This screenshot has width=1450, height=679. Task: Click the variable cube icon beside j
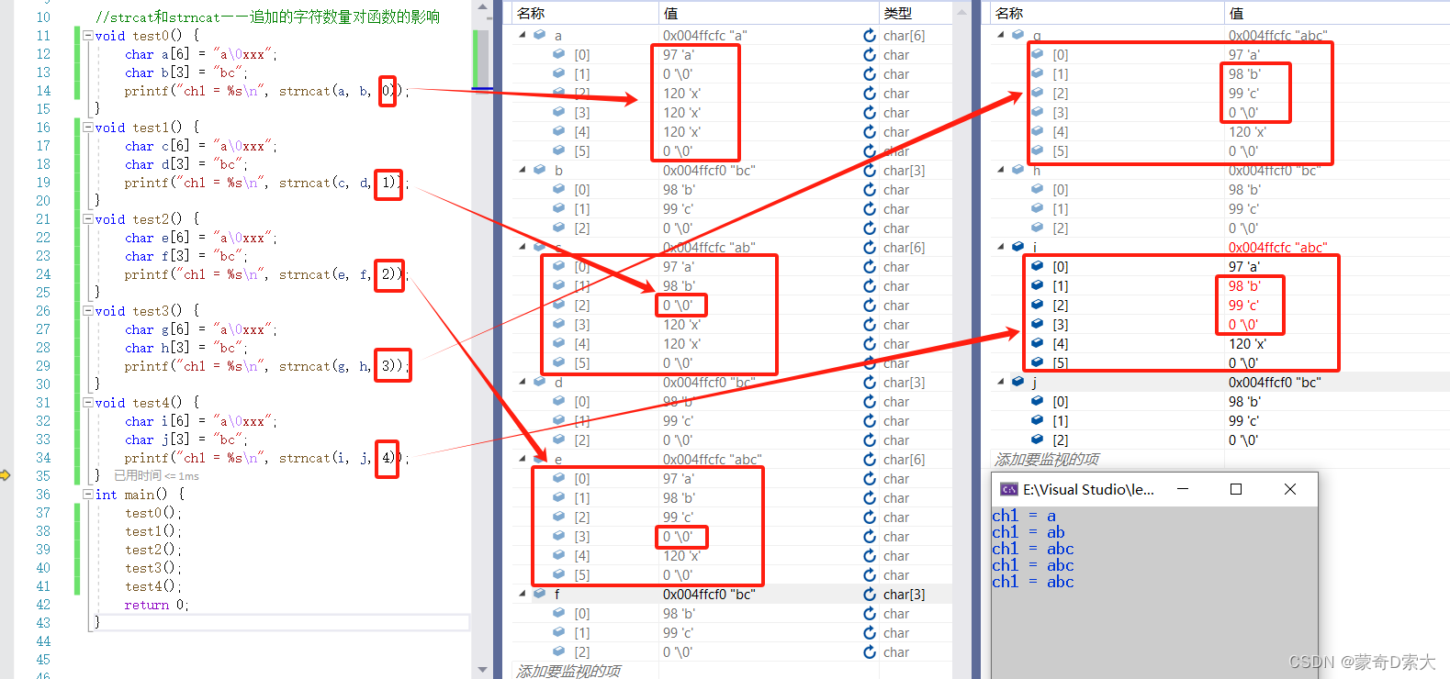pyautogui.click(x=1017, y=382)
